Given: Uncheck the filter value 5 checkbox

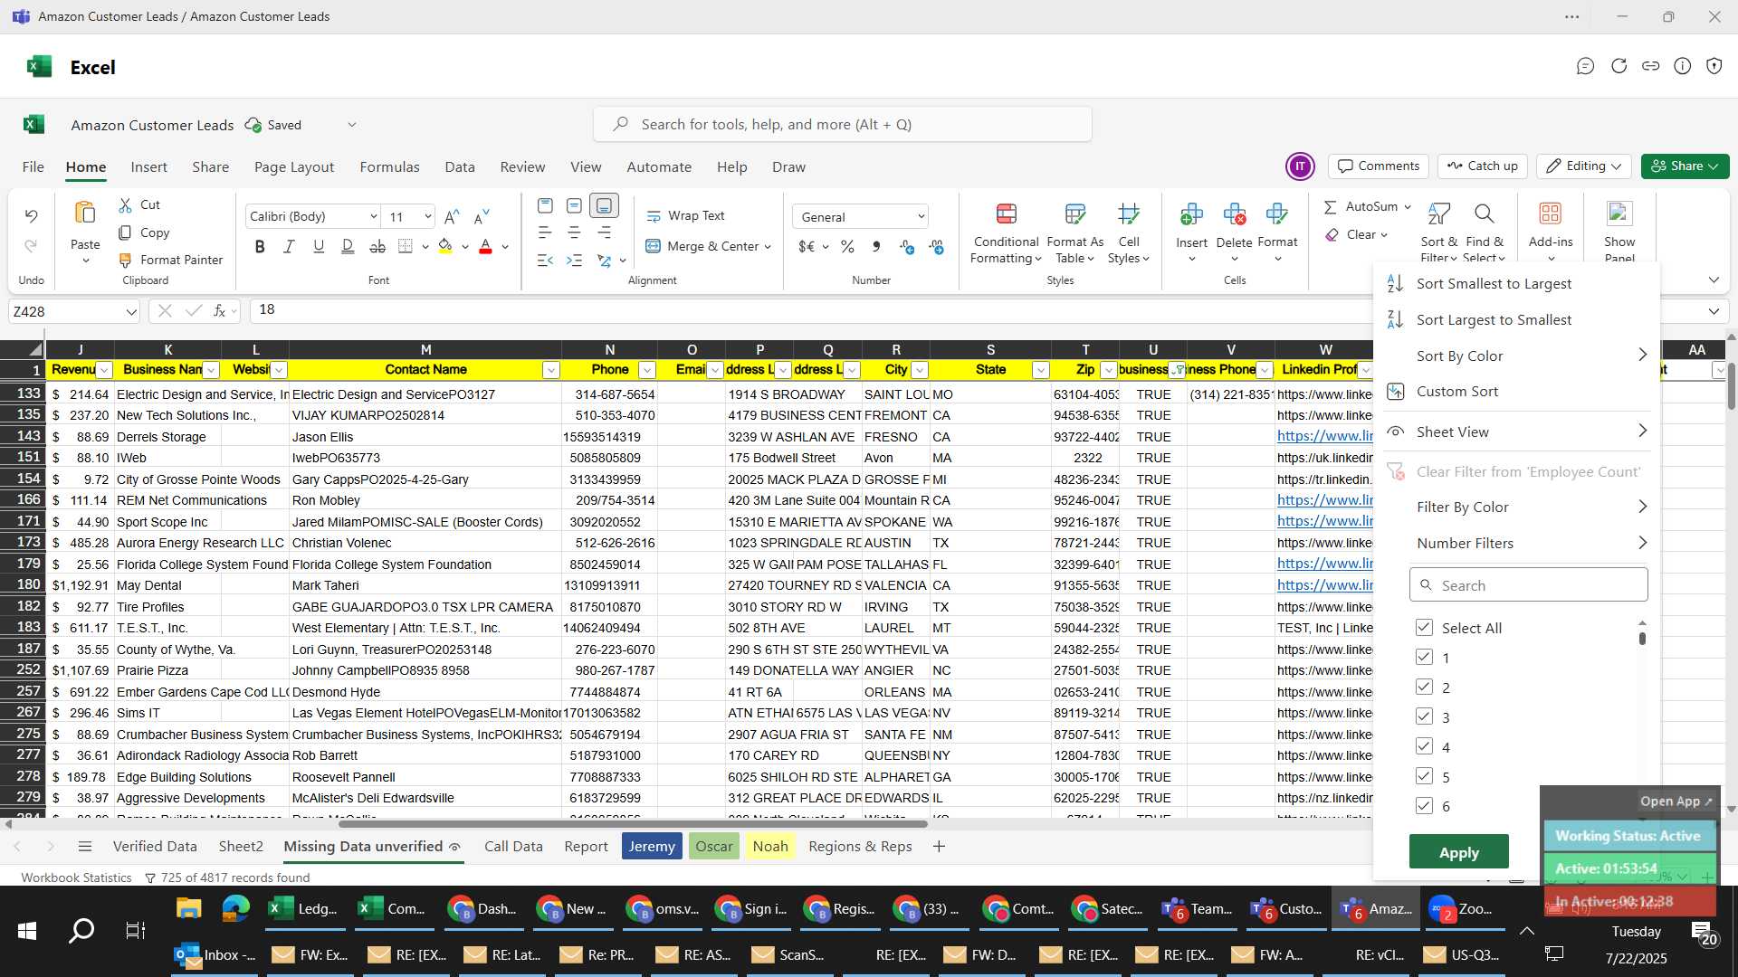Looking at the screenshot, I should pyautogui.click(x=1424, y=777).
